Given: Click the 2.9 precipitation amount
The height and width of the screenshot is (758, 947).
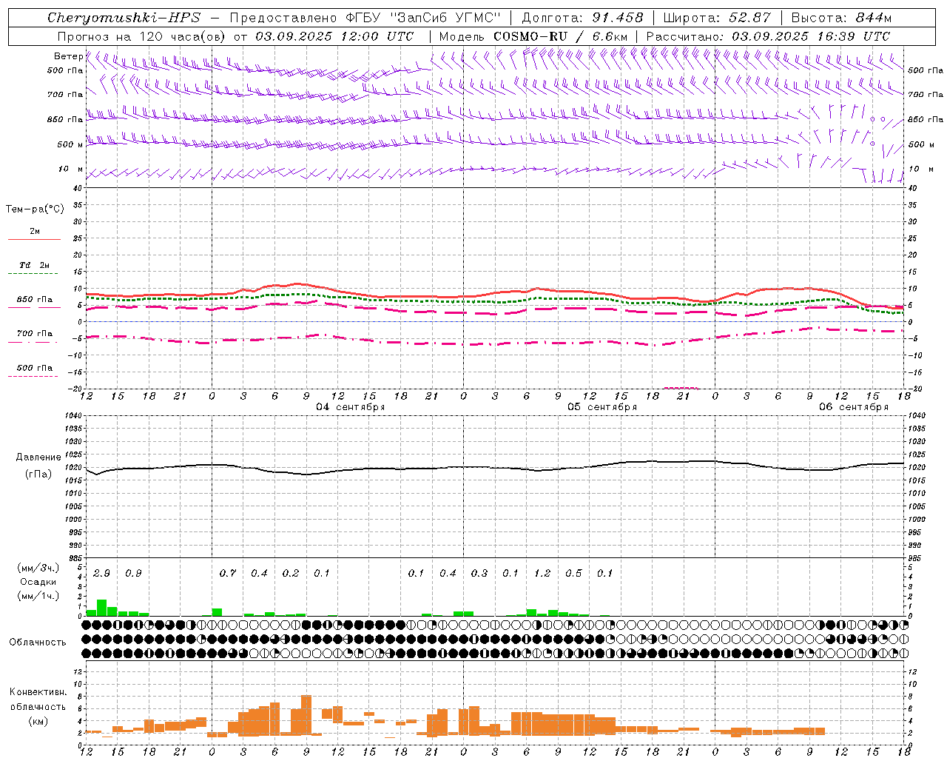Looking at the screenshot, I should 102,573.
